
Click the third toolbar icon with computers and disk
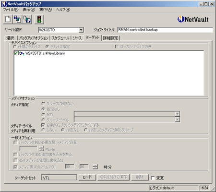[27, 19]
